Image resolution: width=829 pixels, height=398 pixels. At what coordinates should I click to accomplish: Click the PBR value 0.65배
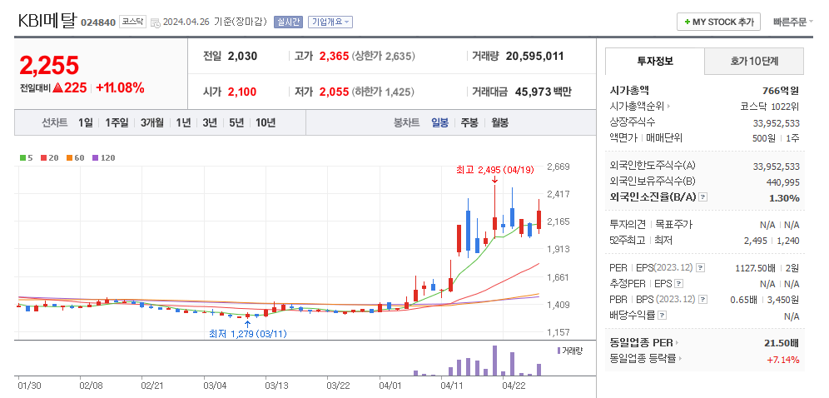tap(744, 300)
